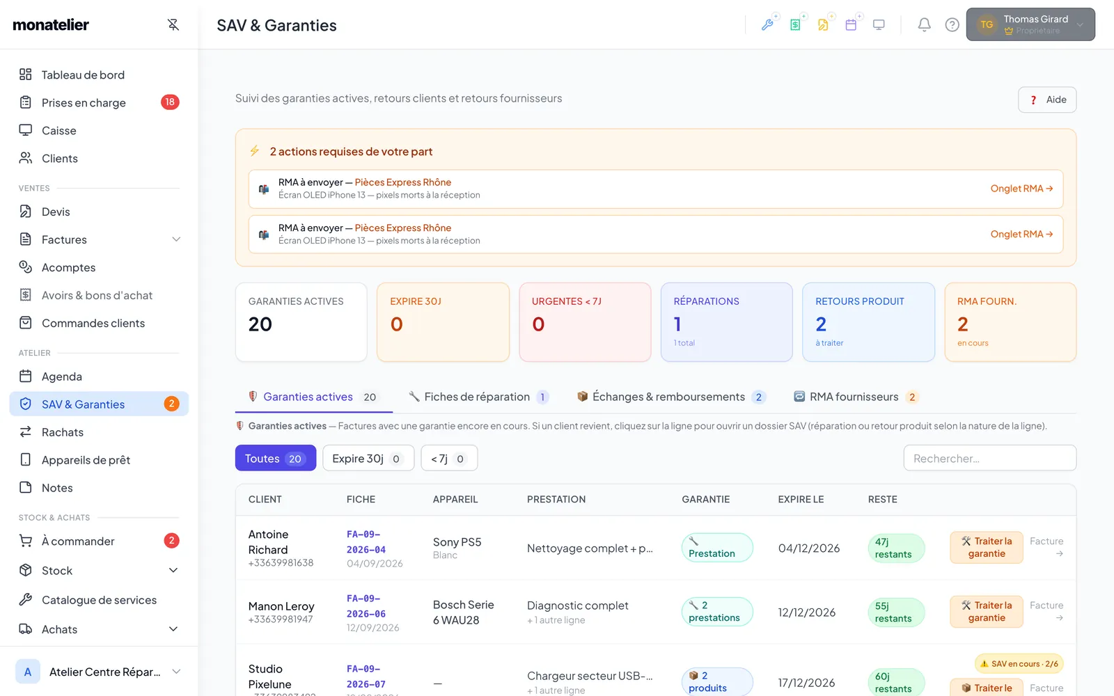The image size is (1114, 696).
Task: Open the Notes page
Action: 99,488
